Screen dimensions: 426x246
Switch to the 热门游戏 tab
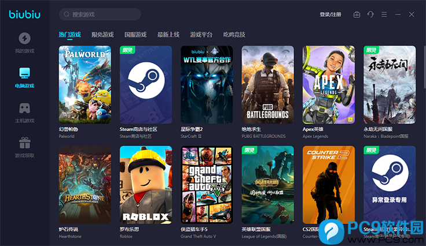pos(70,35)
